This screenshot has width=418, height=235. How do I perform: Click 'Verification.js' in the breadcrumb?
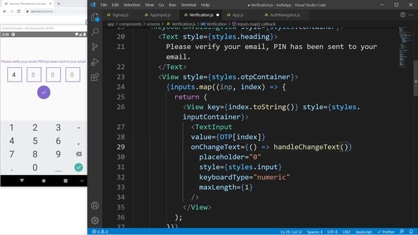[184, 24]
